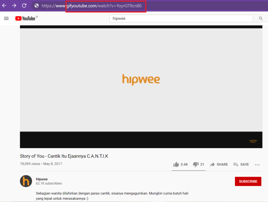Click SAVE to add to playlist

[241, 164]
